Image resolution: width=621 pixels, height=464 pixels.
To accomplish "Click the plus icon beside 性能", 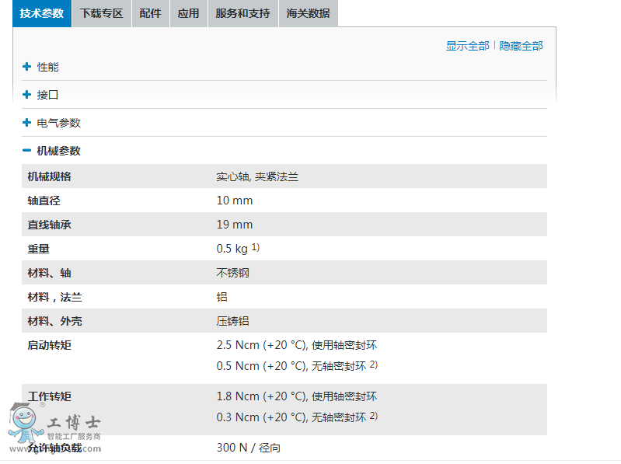I will point(27,67).
